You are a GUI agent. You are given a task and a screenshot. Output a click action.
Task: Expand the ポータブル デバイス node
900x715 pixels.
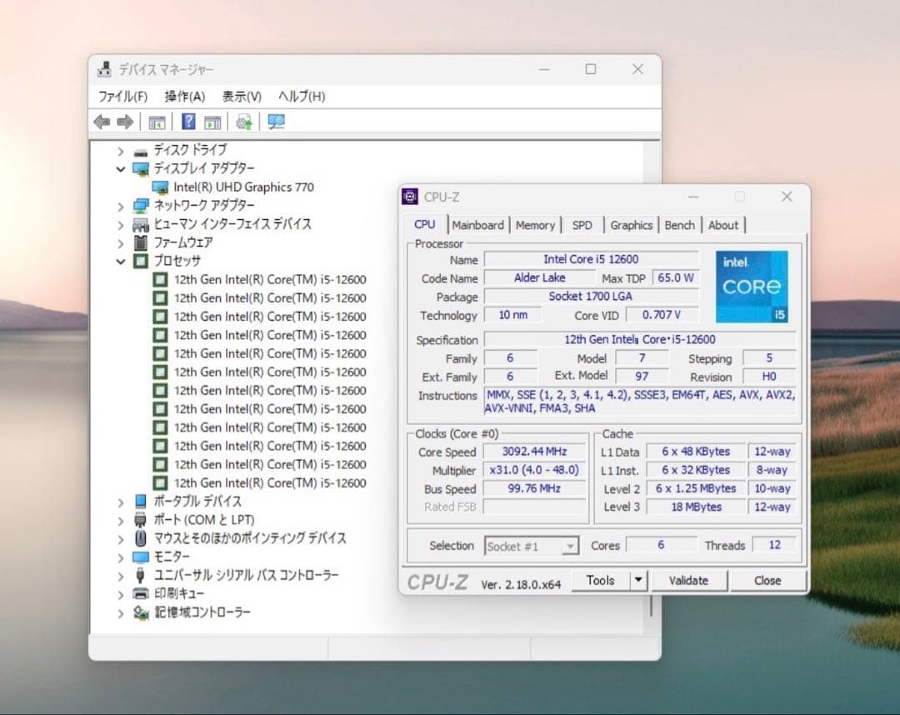(x=121, y=502)
